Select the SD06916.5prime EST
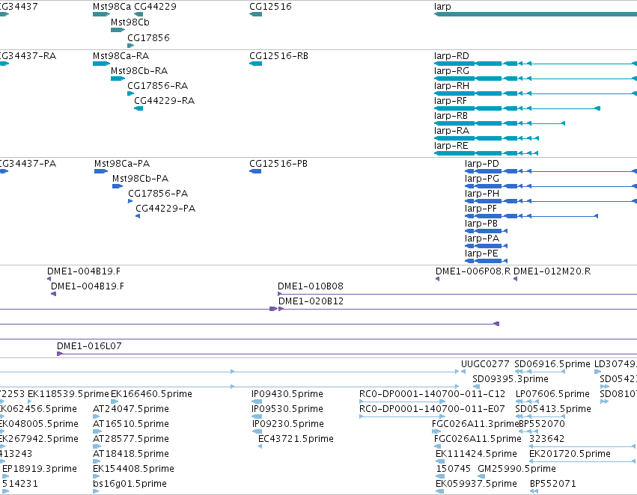This screenshot has height=495, width=637. 540,372
